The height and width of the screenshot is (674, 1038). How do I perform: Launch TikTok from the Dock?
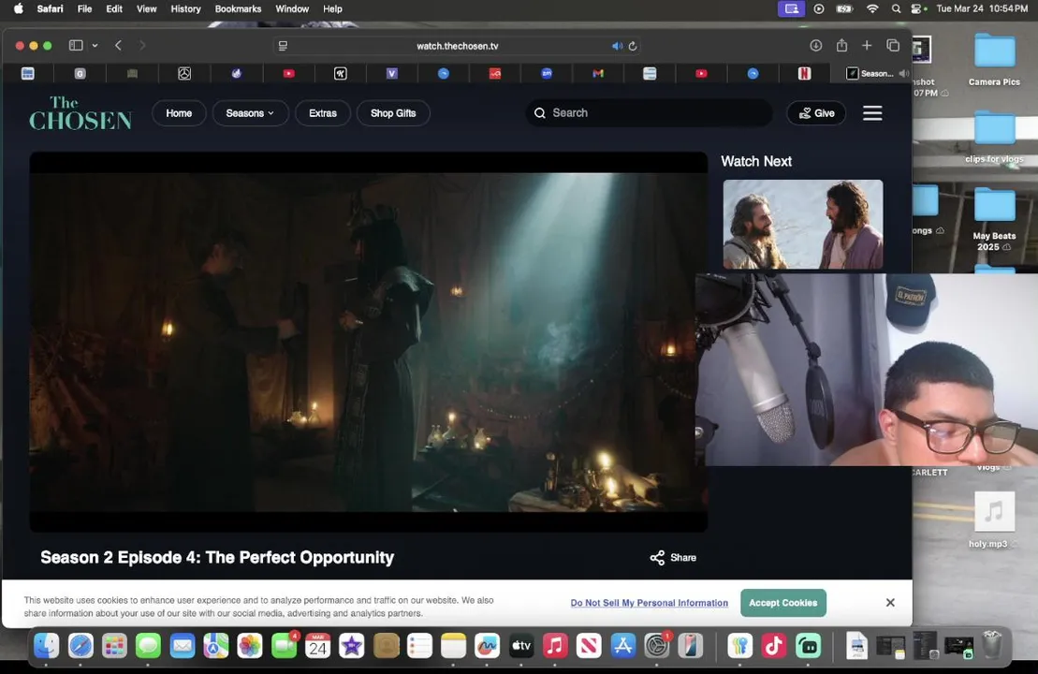[x=773, y=646]
